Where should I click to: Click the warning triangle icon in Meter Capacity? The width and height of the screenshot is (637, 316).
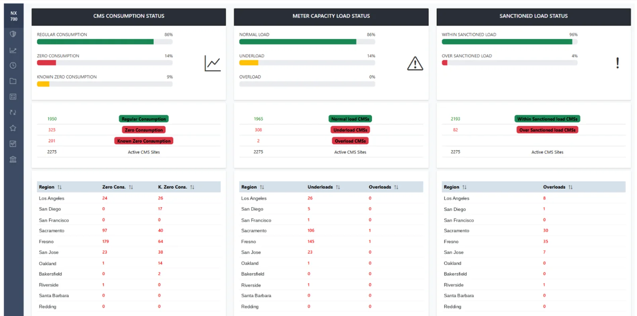pyautogui.click(x=415, y=63)
